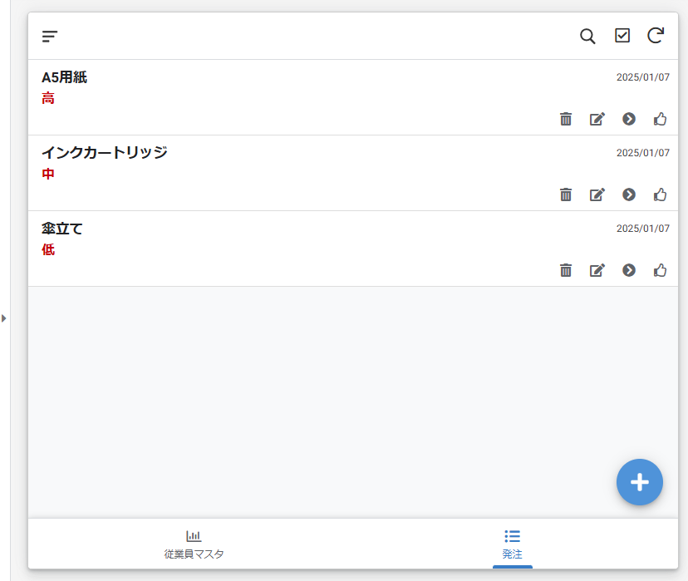Click the search magnifier icon
This screenshot has width=688, height=581.
587,36
